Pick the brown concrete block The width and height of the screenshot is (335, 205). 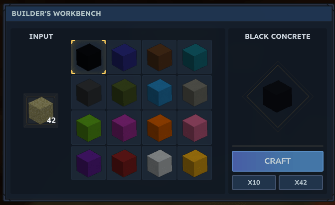coord(160,57)
